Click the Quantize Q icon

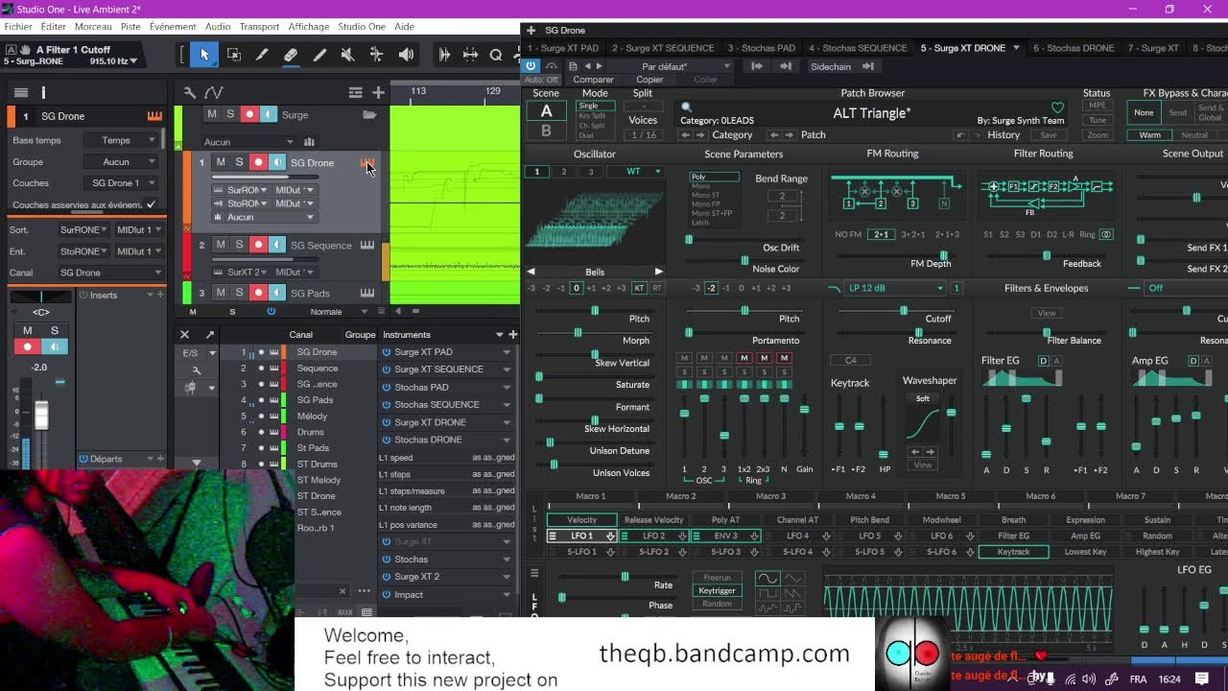496,55
